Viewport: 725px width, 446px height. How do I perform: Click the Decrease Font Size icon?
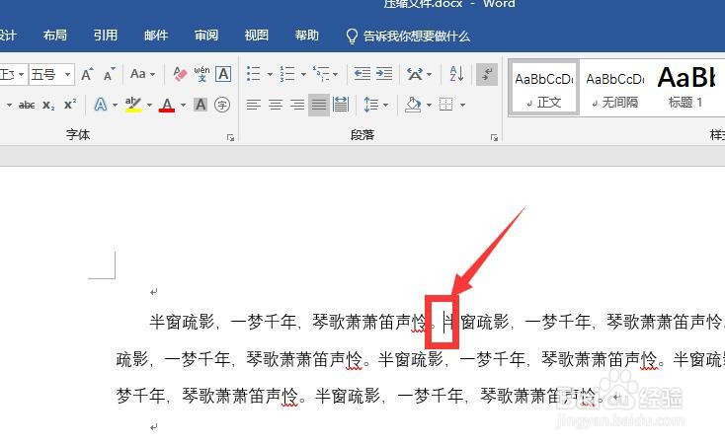pyautogui.click(x=109, y=74)
